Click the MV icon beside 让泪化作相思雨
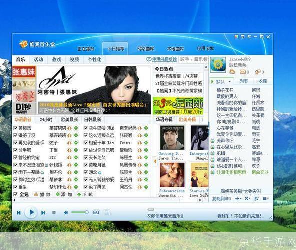Image resolution: width=296 pixels, height=250 pixels. click(213, 172)
